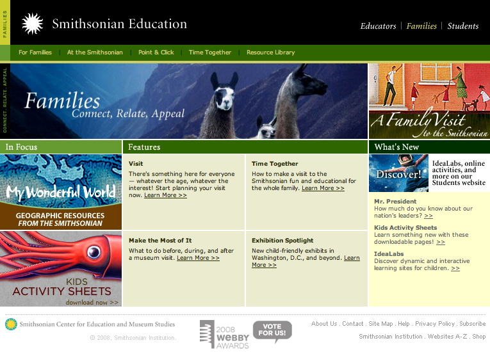Image resolution: width=490 pixels, height=352 pixels.
Task: Open the Families section link in header
Action: click(421, 26)
